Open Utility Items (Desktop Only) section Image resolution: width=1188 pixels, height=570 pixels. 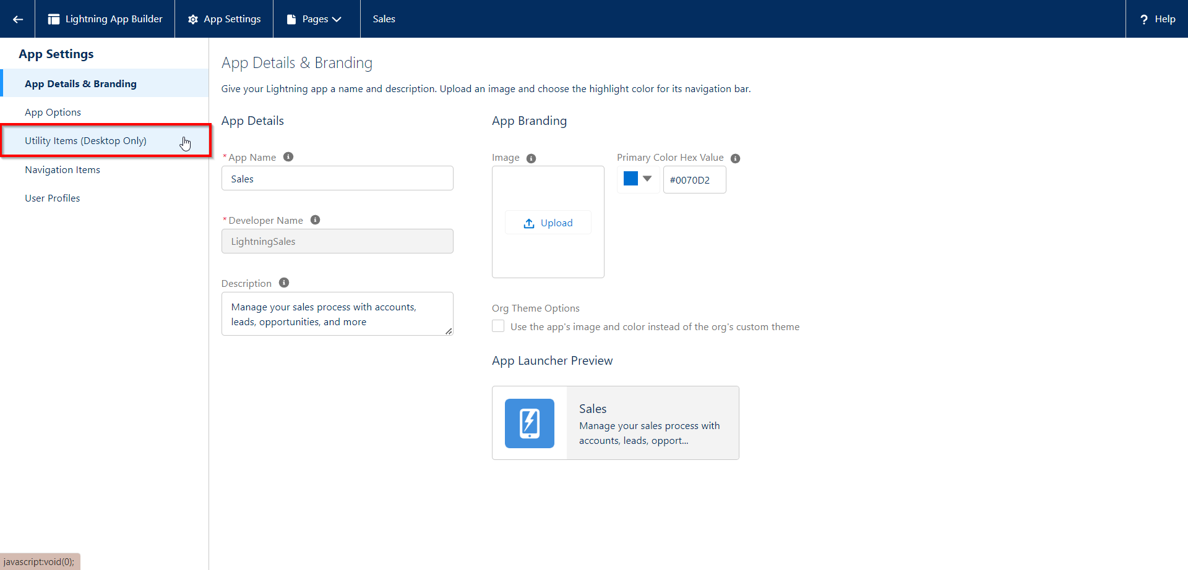pyautogui.click(x=105, y=140)
